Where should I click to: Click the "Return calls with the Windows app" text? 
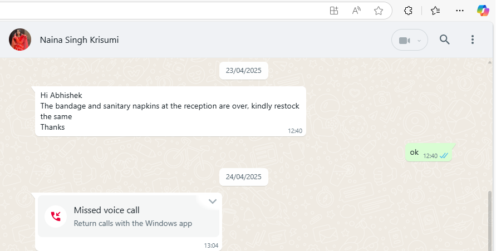pyautogui.click(x=132, y=224)
